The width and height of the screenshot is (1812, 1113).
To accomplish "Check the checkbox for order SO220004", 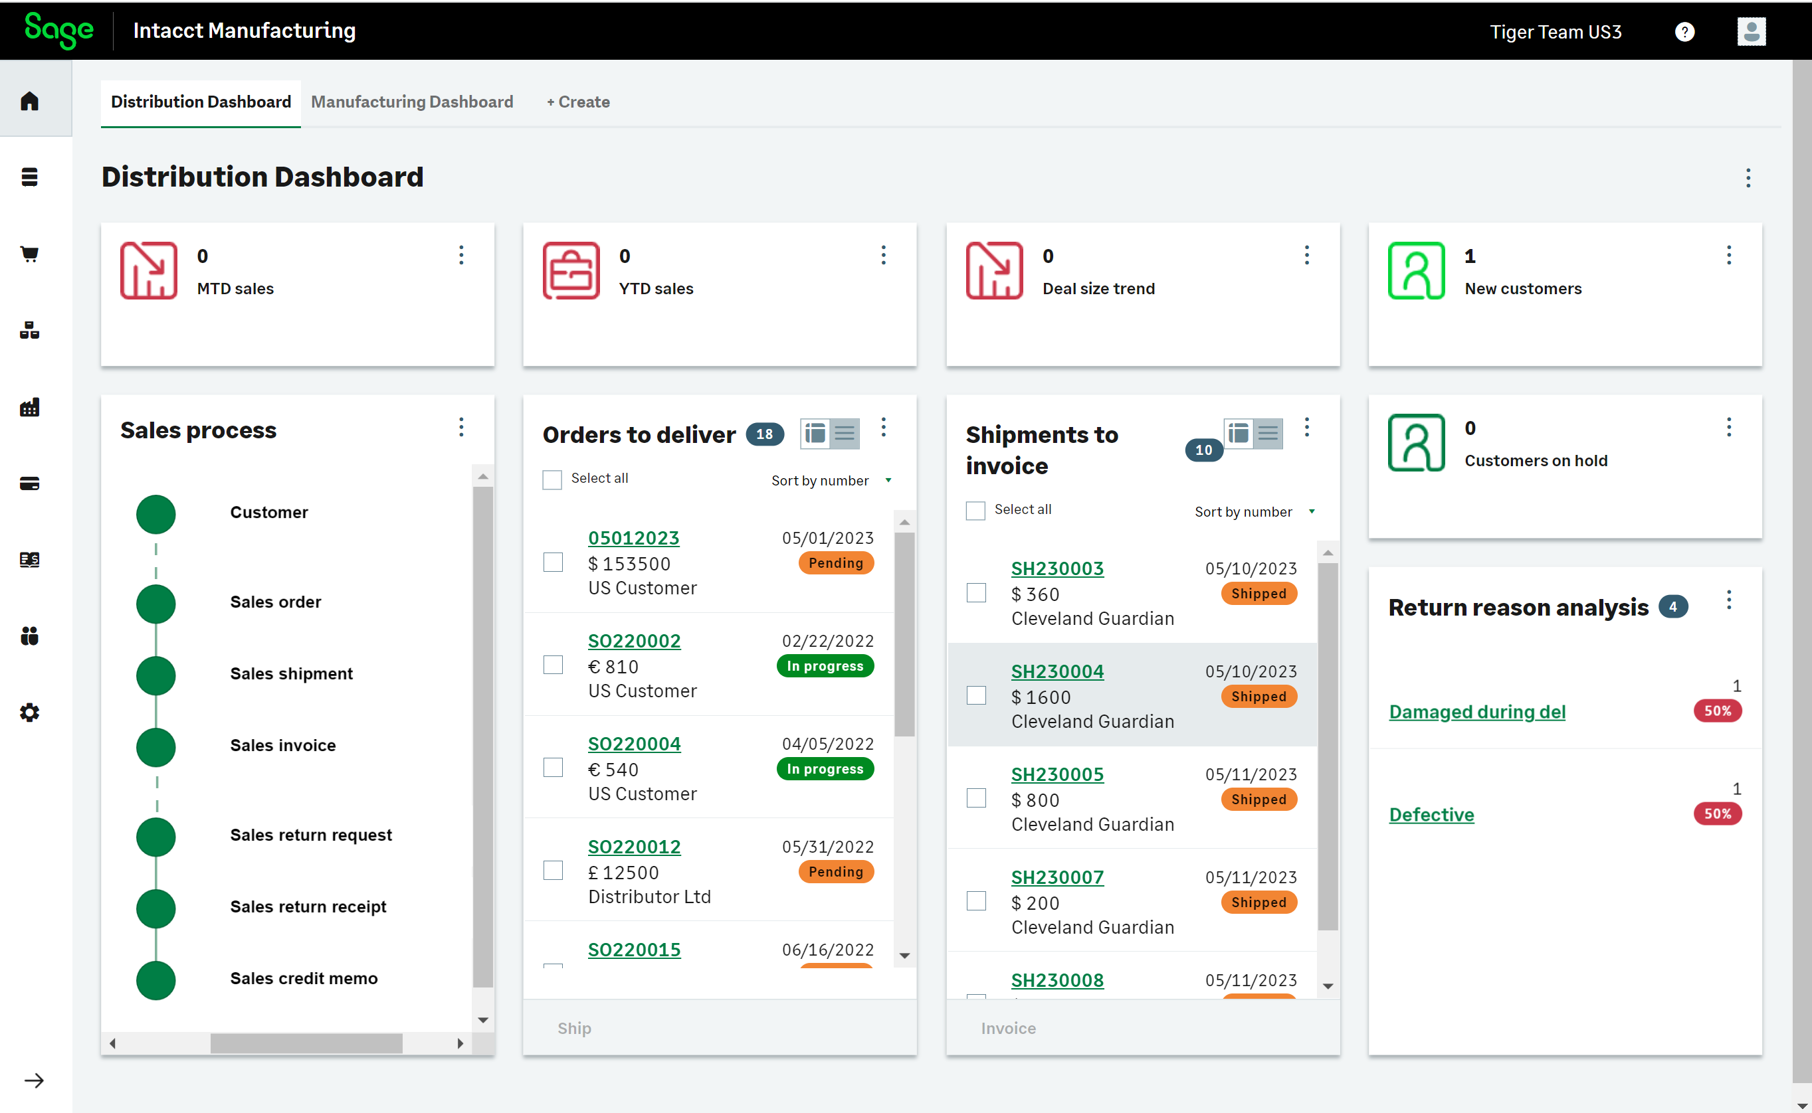I will 552,767.
